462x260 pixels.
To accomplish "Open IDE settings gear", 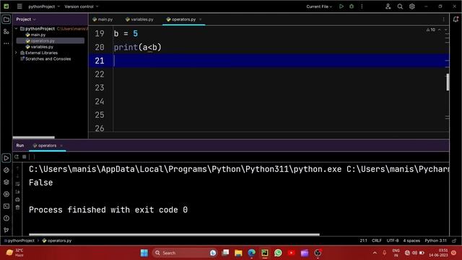I will [x=412, y=6].
